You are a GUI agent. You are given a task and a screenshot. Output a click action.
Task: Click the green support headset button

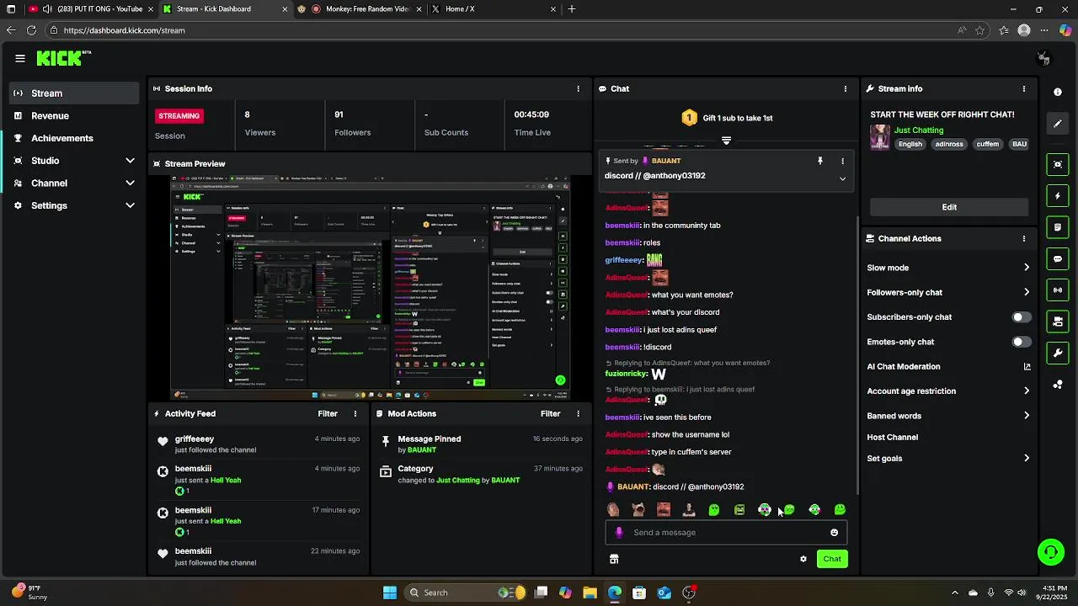[x=1050, y=552]
